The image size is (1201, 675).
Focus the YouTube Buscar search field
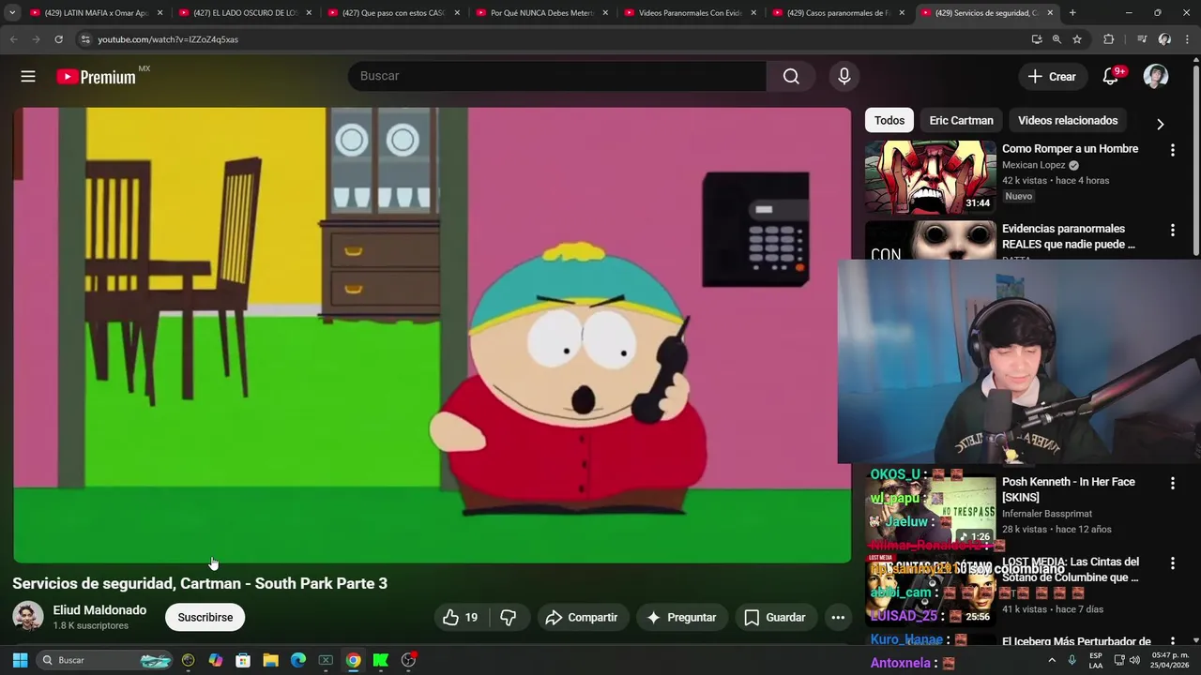(557, 76)
